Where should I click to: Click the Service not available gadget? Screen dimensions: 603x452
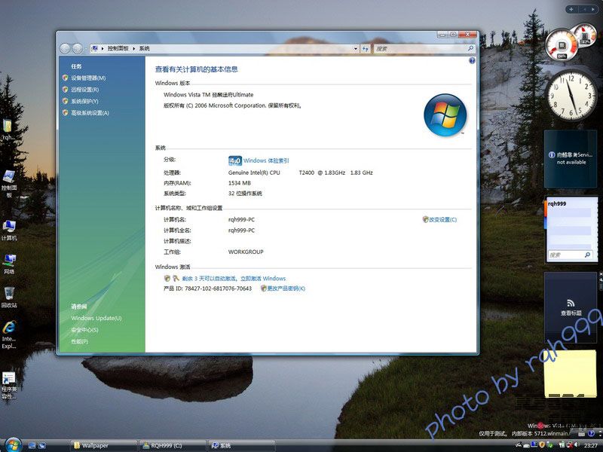tap(571, 159)
